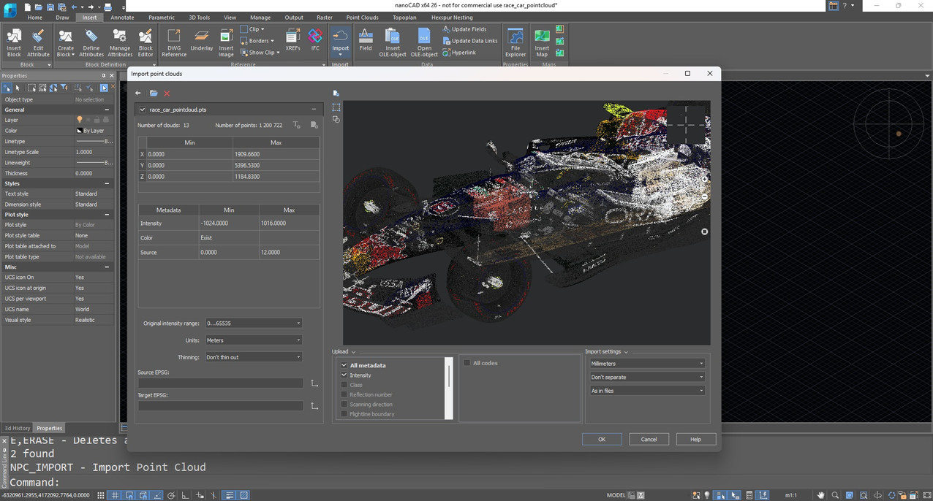Open the Original intensity range dropdown
933x501 pixels.
(253, 323)
